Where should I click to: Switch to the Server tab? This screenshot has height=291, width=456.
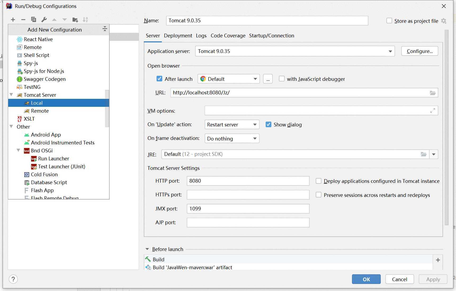(x=153, y=36)
